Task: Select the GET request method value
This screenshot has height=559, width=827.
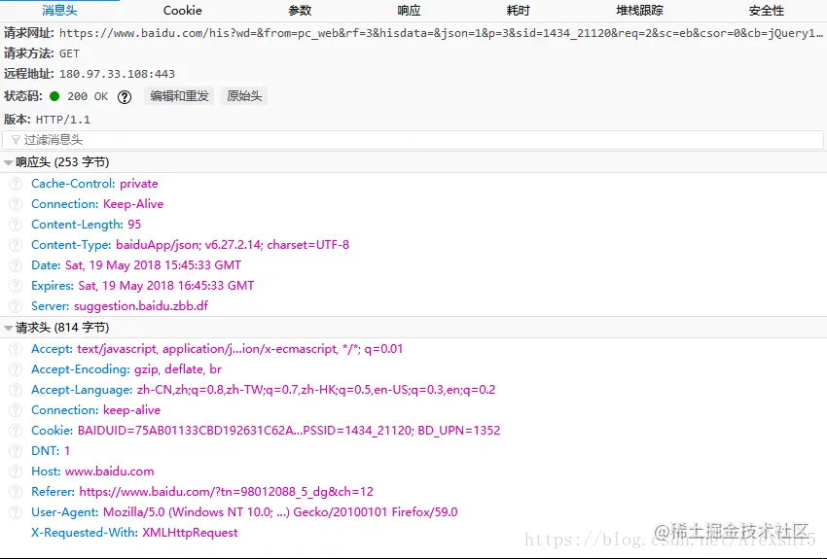Action: (x=69, y=53)
